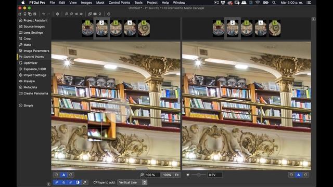
Task: Select thumbnail 1 in right pane
Action: [219, 29]
